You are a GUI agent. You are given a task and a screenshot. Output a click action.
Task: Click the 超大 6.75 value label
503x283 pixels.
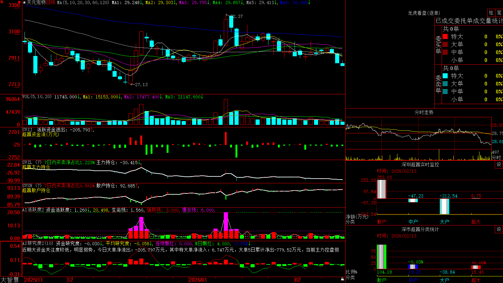click(476, 196)
